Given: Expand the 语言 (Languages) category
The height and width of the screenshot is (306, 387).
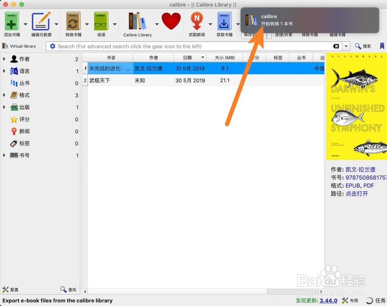Looking at the screenshot, I should (x=4, y=71).
